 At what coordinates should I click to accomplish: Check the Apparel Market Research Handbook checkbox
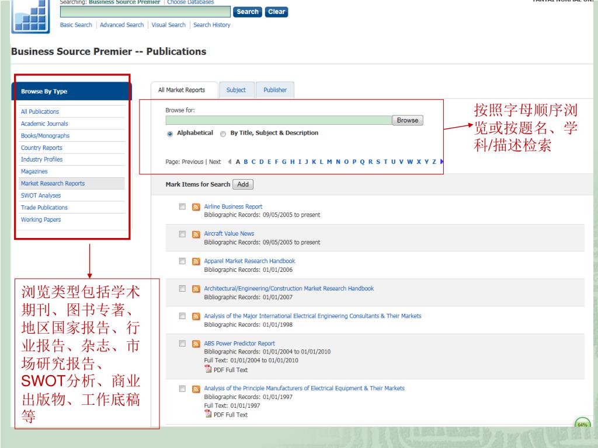coord(182,261)
